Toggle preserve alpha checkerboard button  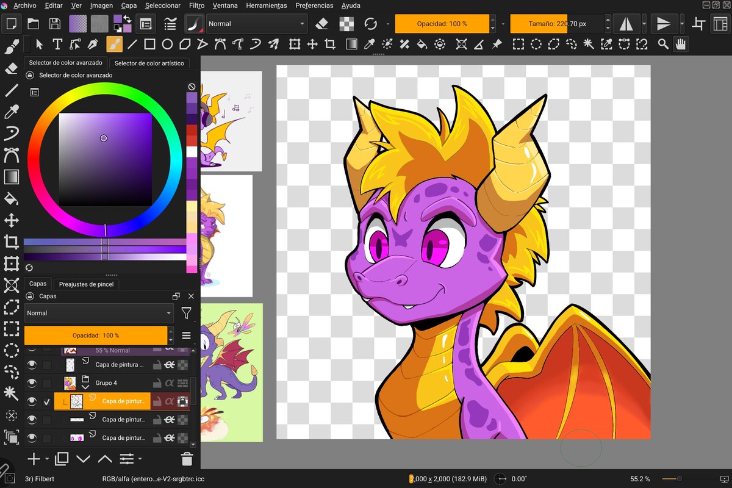tap(346, 24)
